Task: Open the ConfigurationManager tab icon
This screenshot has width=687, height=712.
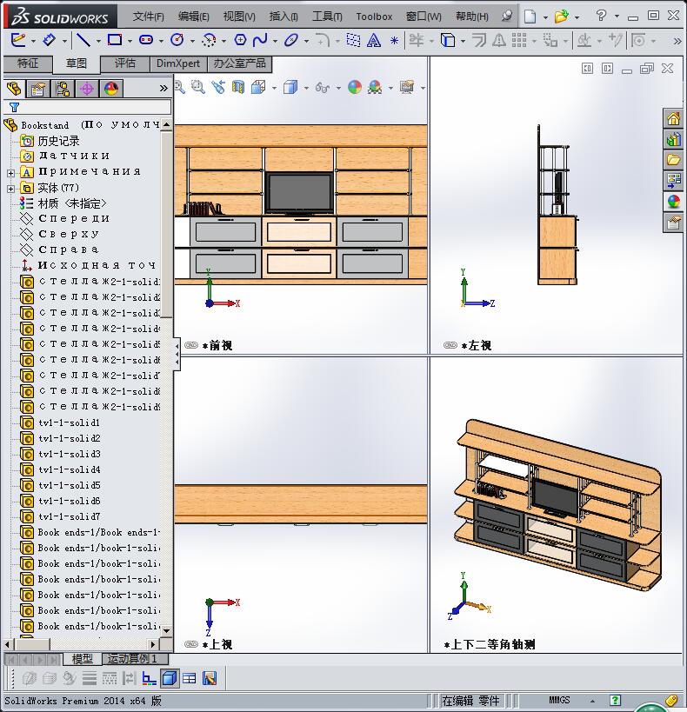Action: (x=63, y=88)
